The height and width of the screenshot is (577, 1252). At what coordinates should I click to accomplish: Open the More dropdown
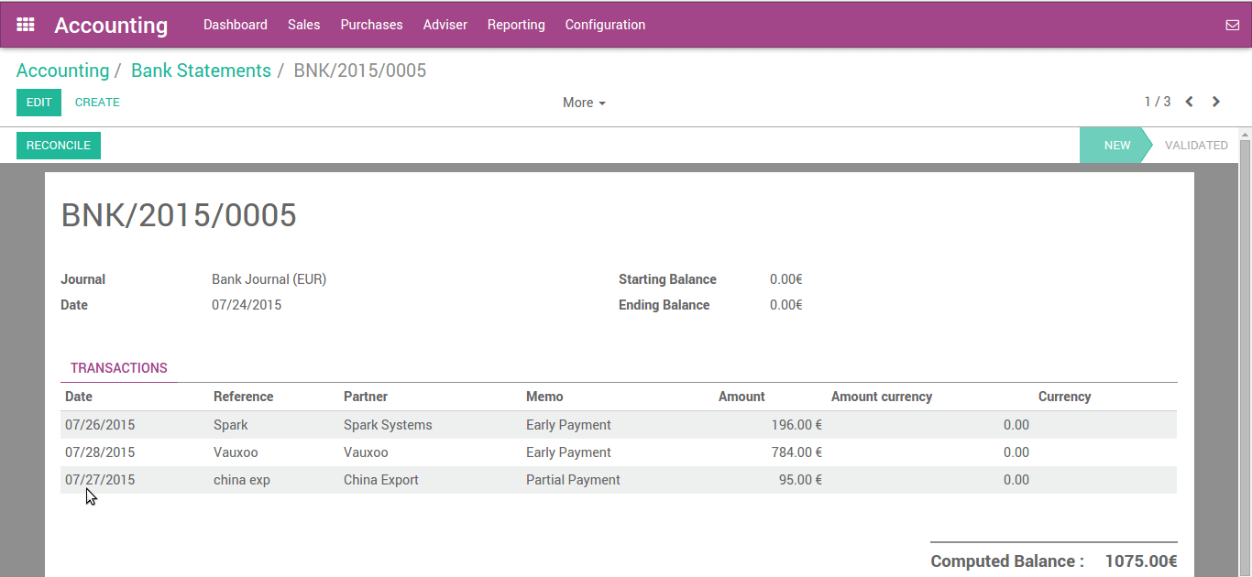point(584,102)
